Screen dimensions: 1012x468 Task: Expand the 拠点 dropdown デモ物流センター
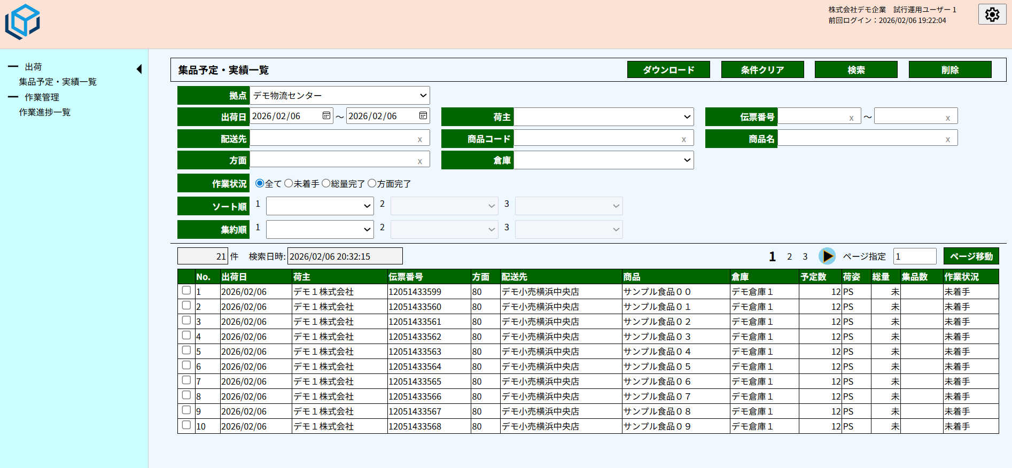click(x=340, y=96)
